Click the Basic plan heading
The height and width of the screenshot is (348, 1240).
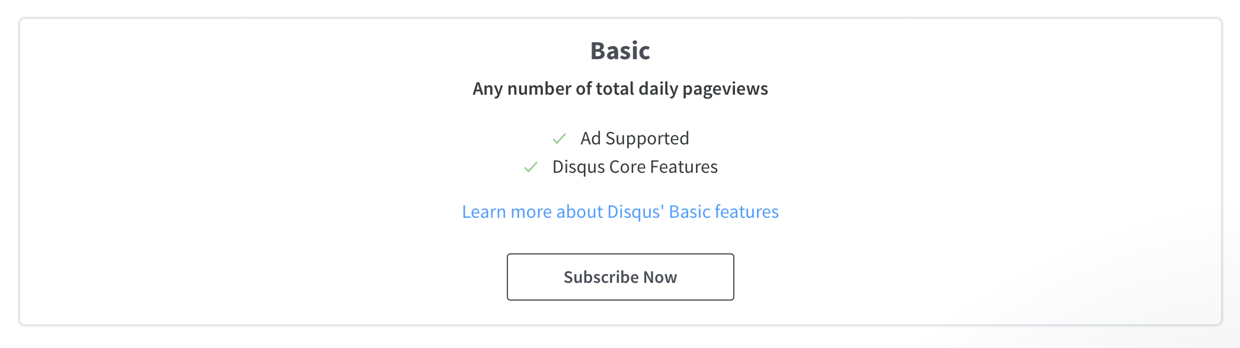click(x=620, y=51)
